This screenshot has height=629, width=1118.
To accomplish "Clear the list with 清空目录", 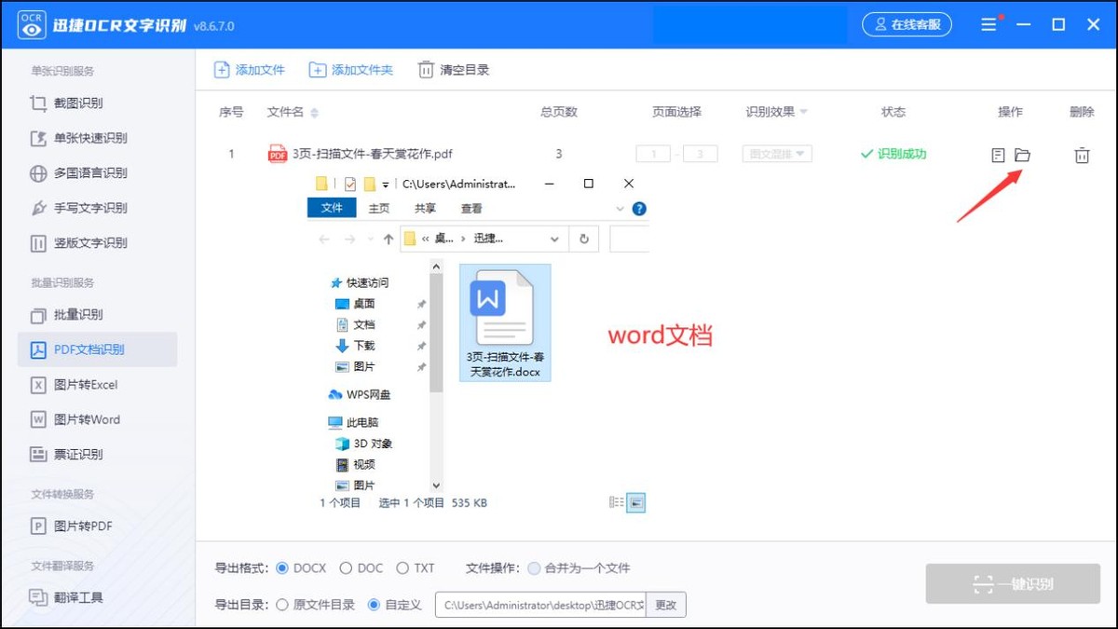I will (x=454, y=70).
